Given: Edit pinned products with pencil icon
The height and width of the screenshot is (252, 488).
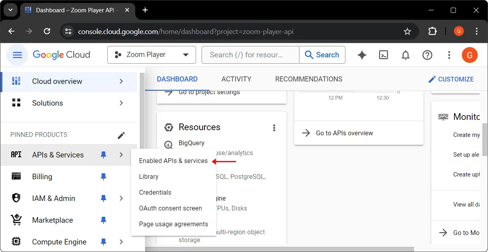Looking at the screenshot, I should point(121,135).
